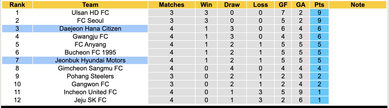Select the Matches column header
389x108 pixels.
(171, 5)
